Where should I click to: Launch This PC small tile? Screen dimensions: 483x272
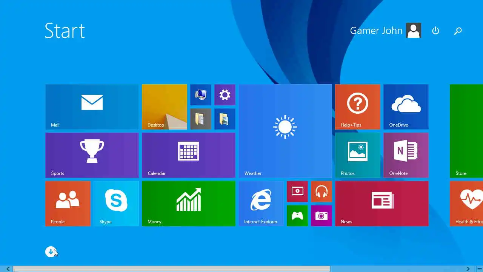pos(201,95)
